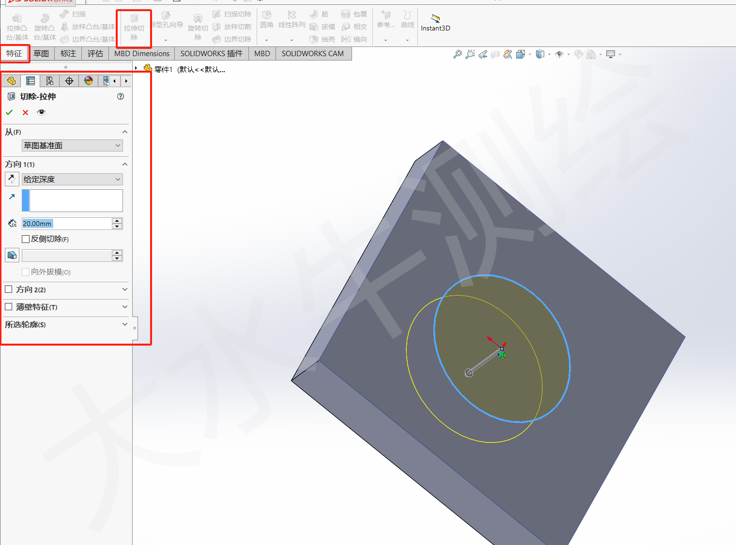Toggle the detailed preview eye icon
736x545 pixels.
pos(41,112)
